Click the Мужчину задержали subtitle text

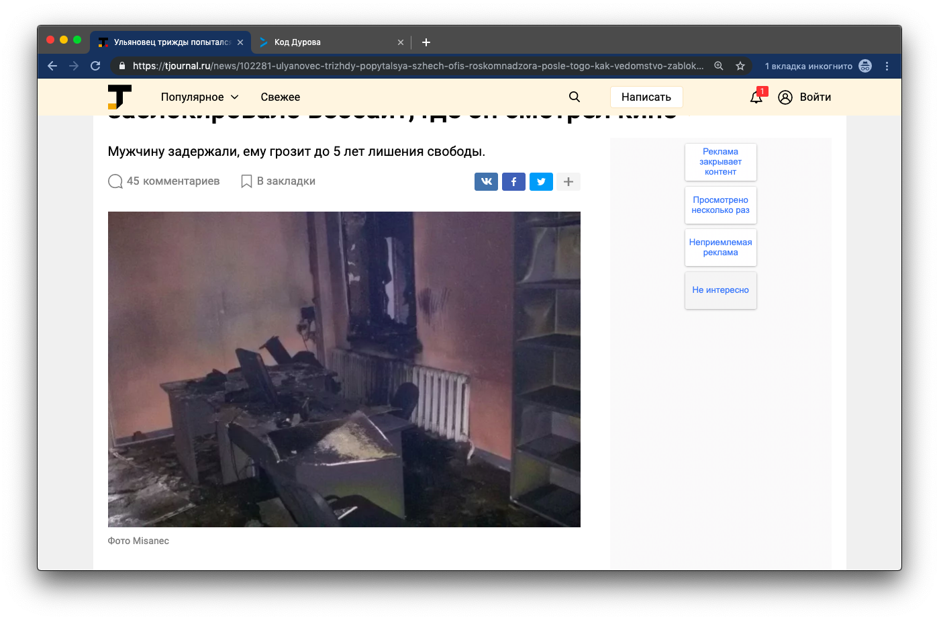click(297, 151)
